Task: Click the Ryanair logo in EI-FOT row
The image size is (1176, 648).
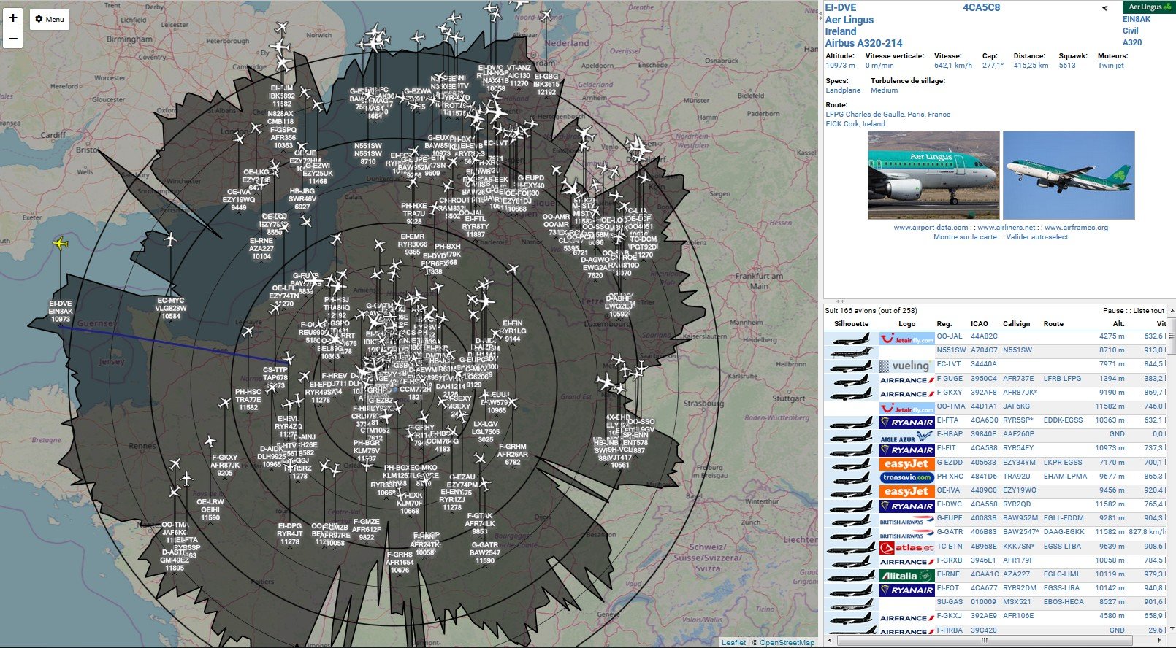Action: tap(906, 590)
